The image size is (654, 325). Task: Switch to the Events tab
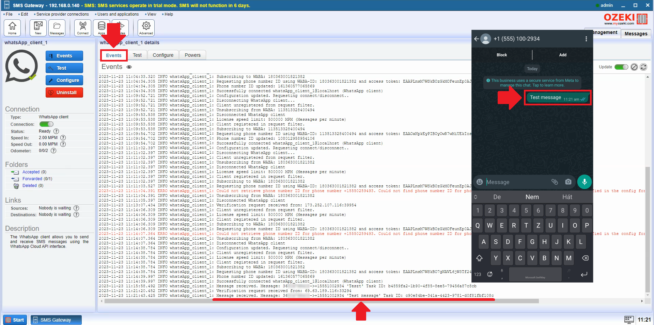[114, 55]
